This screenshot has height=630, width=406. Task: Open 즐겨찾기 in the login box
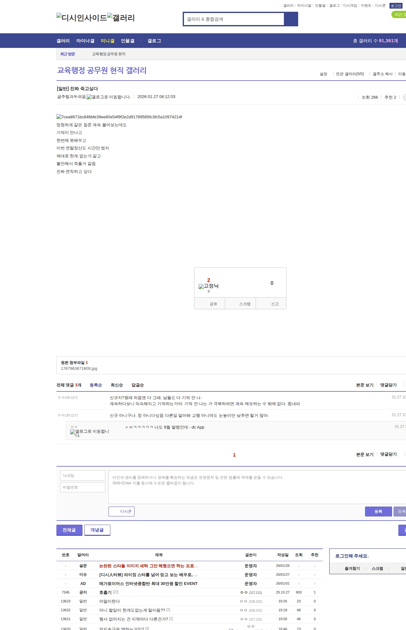coord(352,568)
